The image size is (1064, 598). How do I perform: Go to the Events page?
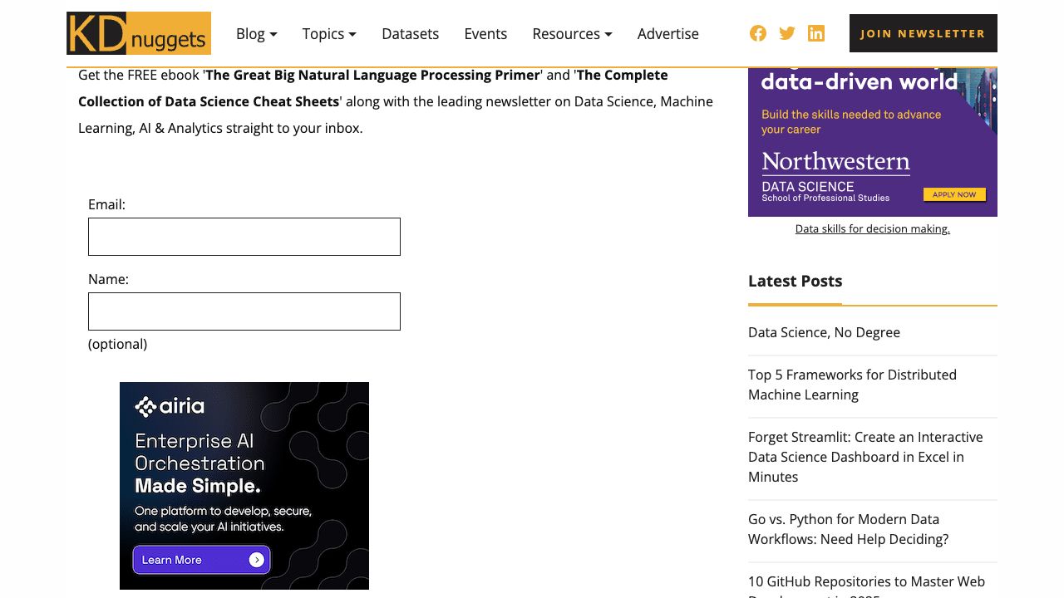(x=485, y=34)
